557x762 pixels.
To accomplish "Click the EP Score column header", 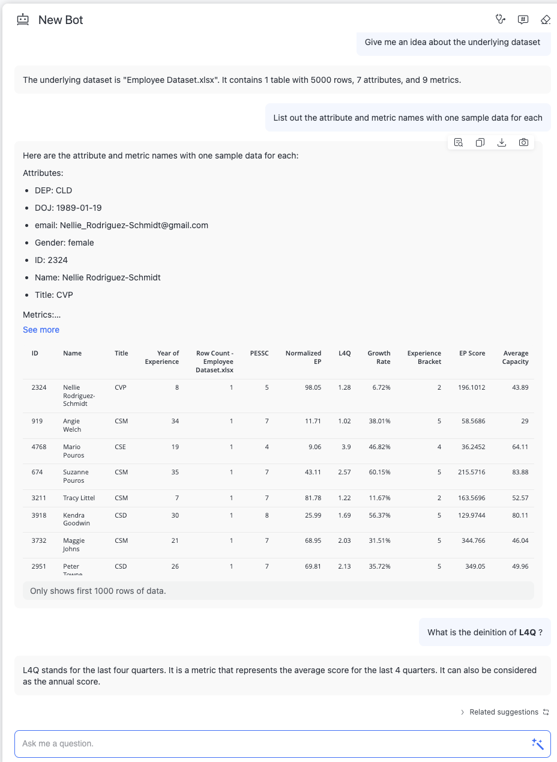I will pos(472,353).
